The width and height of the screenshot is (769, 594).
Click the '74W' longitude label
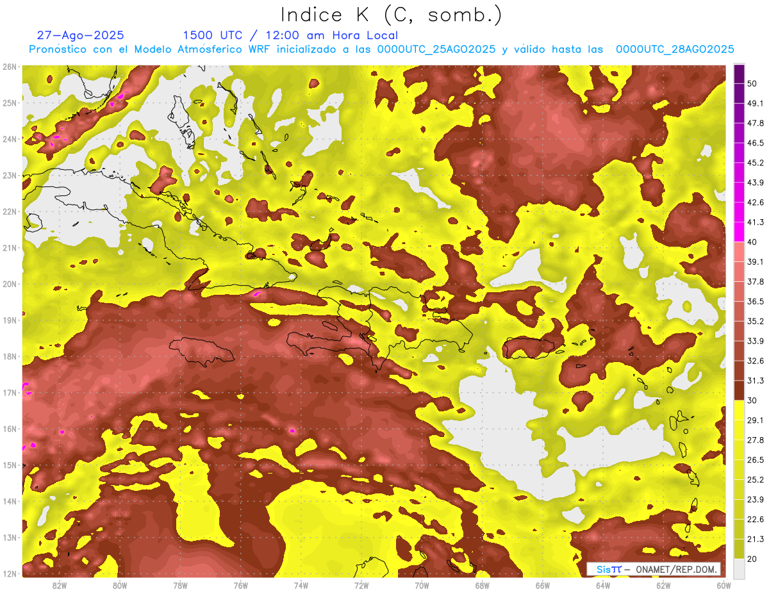point(301,585)
